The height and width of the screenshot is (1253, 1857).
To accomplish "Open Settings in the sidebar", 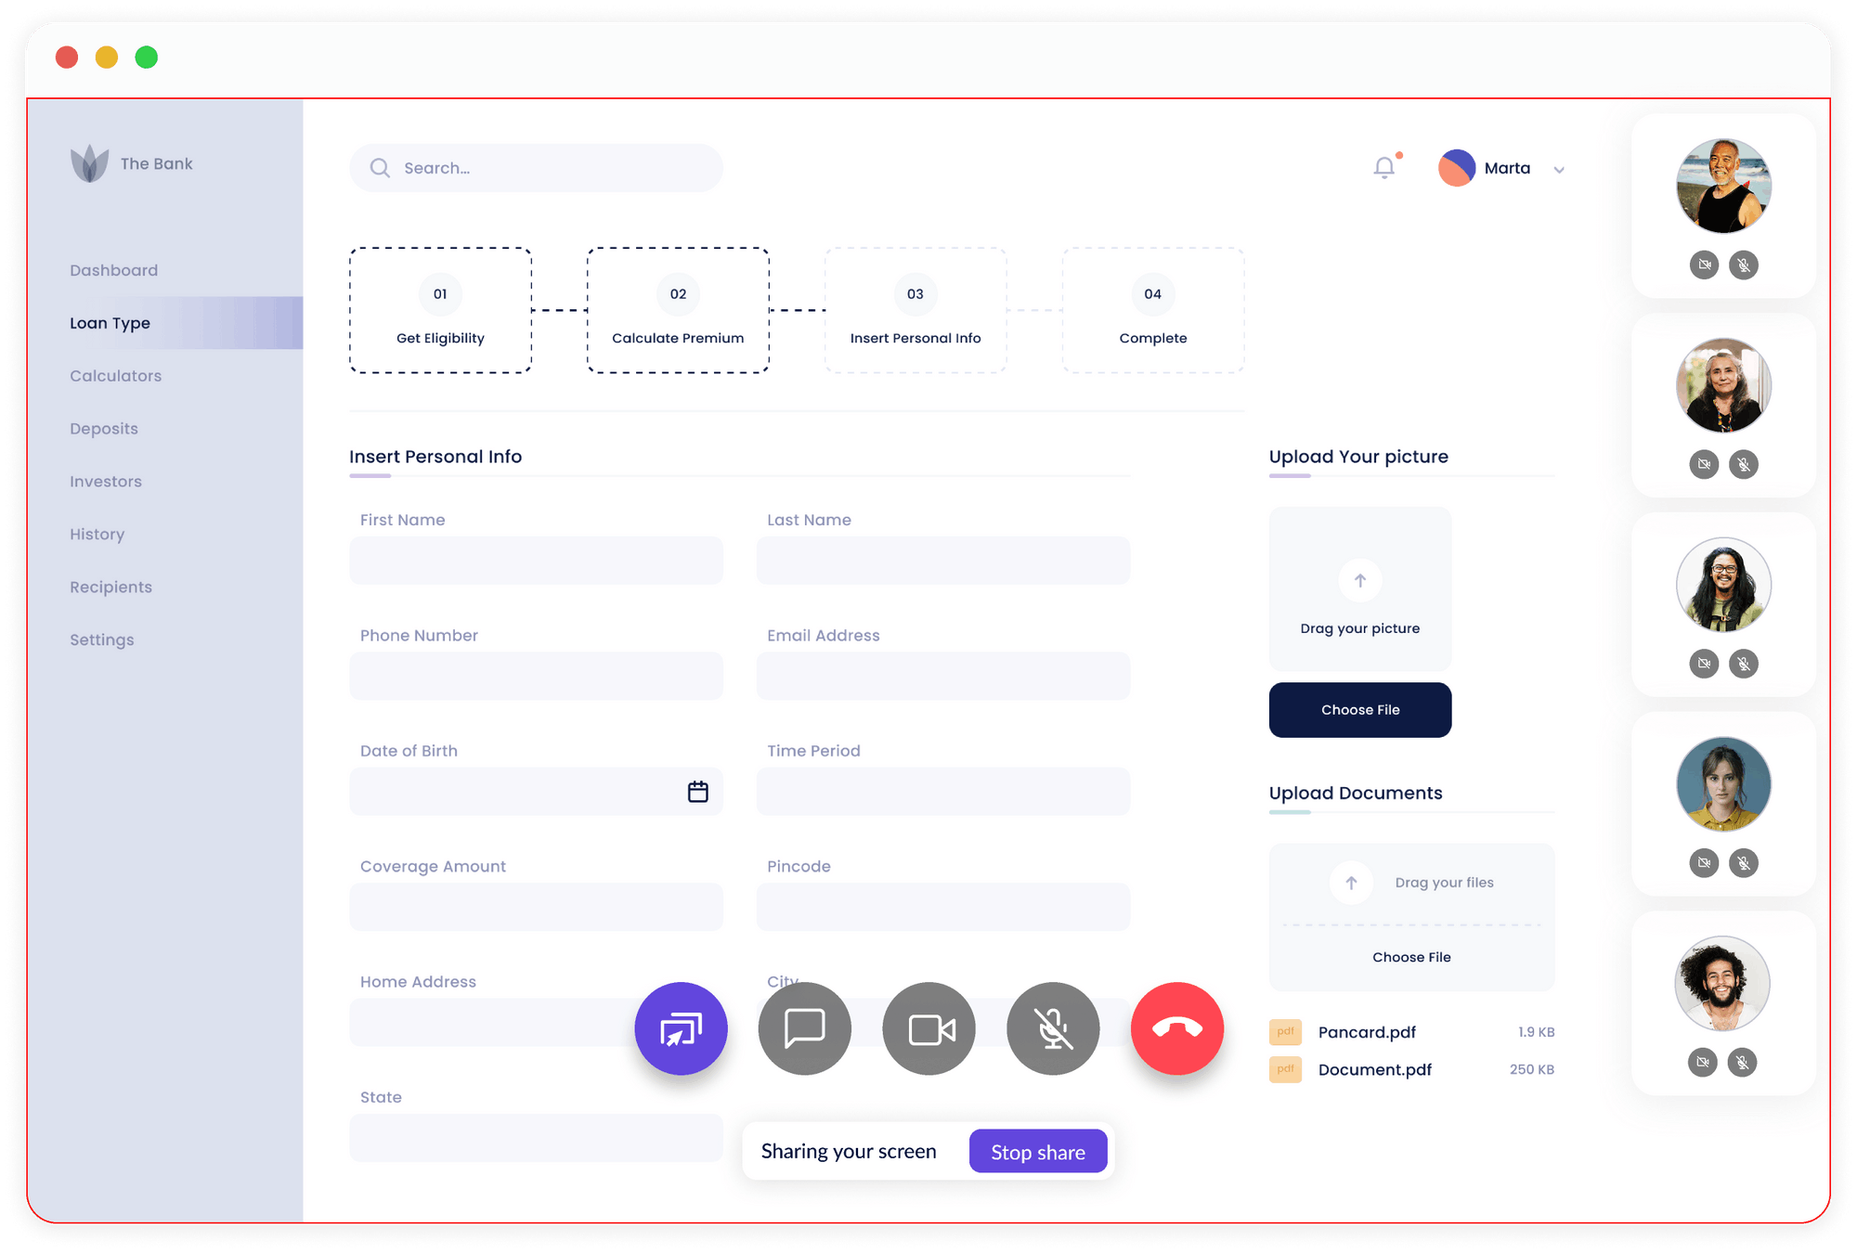I will [102, 640].
